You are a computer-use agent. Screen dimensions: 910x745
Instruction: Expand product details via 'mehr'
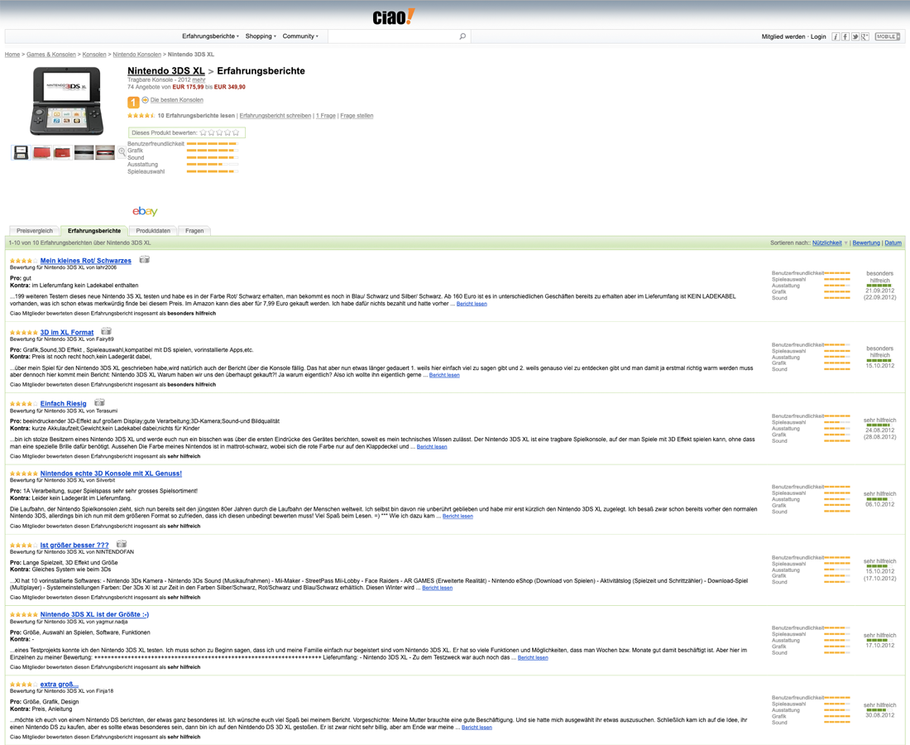pos(199,80)
